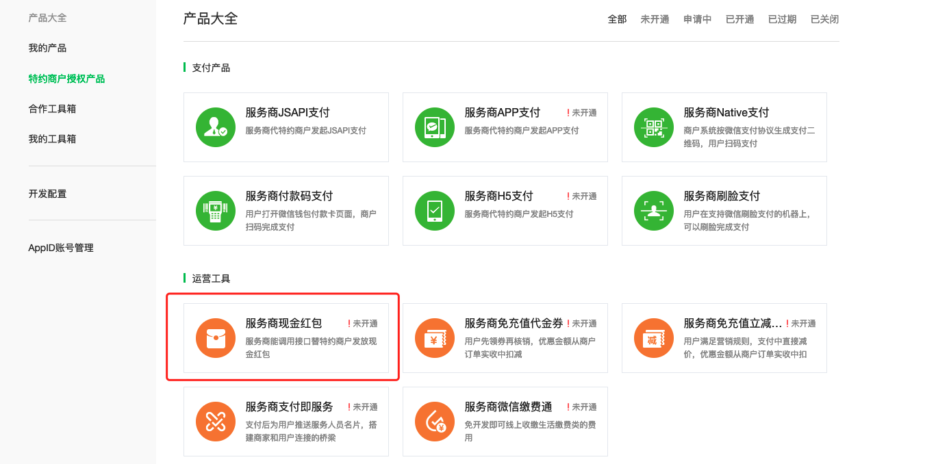
Task: Open the 服务商免充值立减 product title
Action: pos(733,323)
